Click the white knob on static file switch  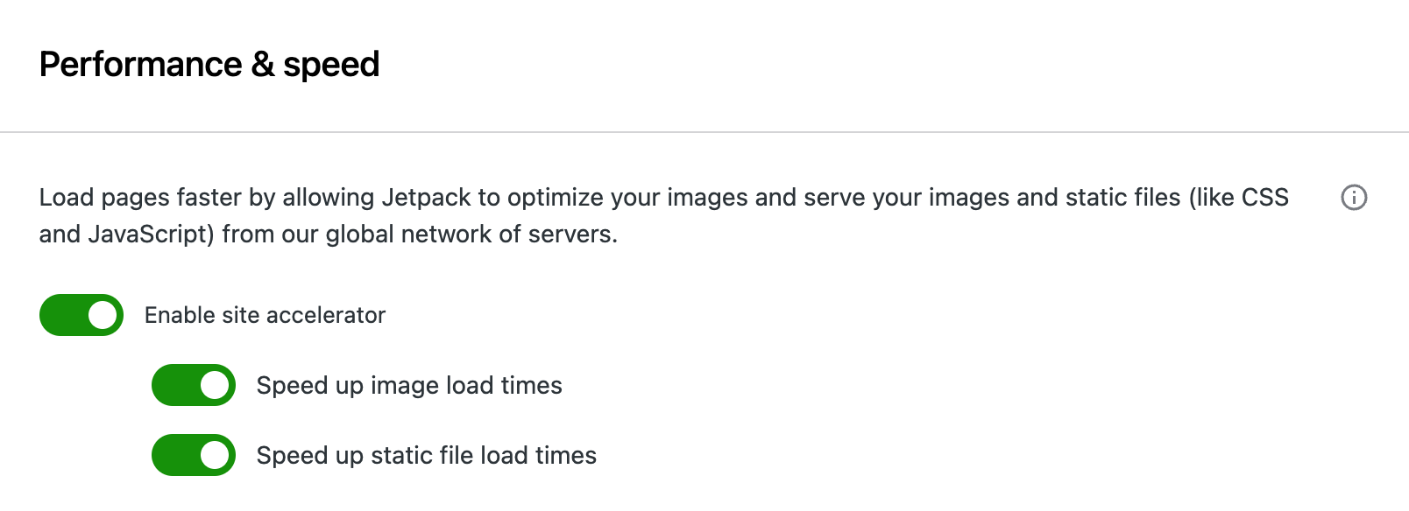click(215, 455)
